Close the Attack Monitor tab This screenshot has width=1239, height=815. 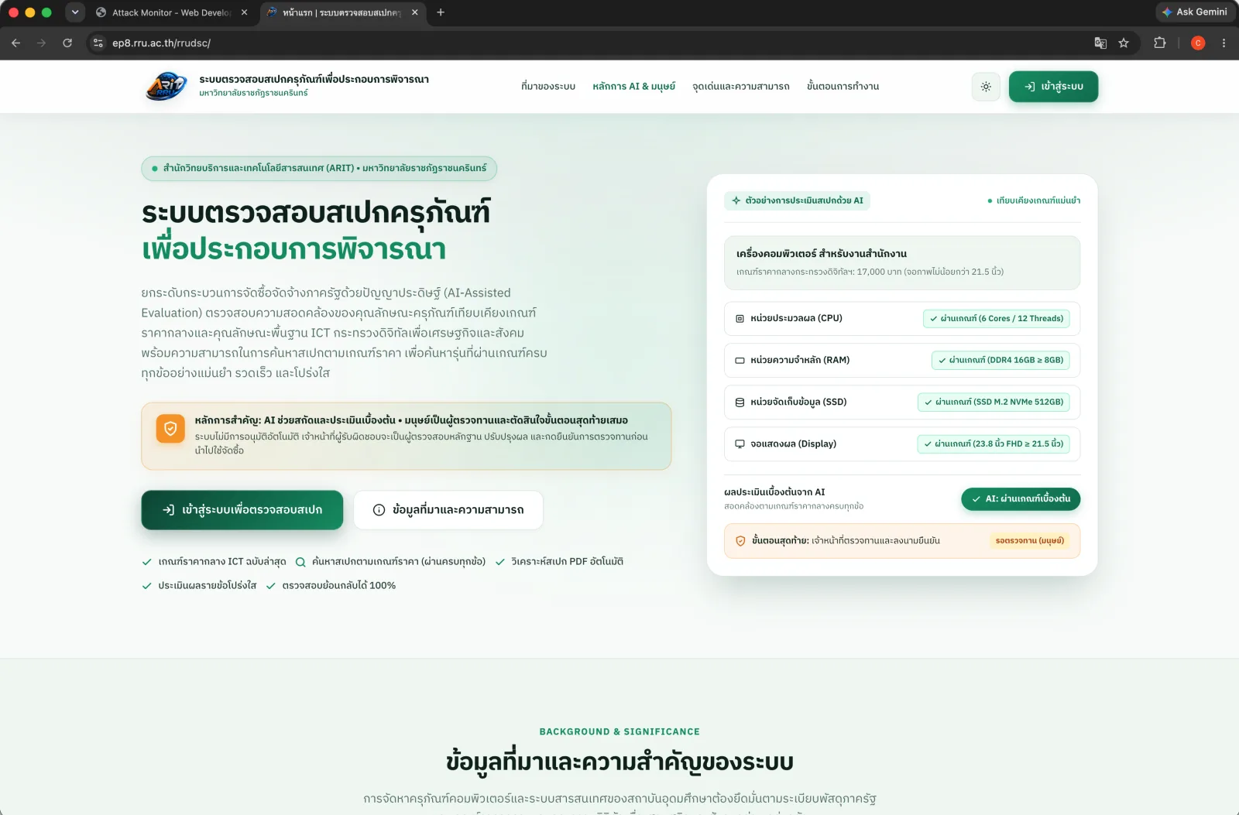click(x=245, y=12)
